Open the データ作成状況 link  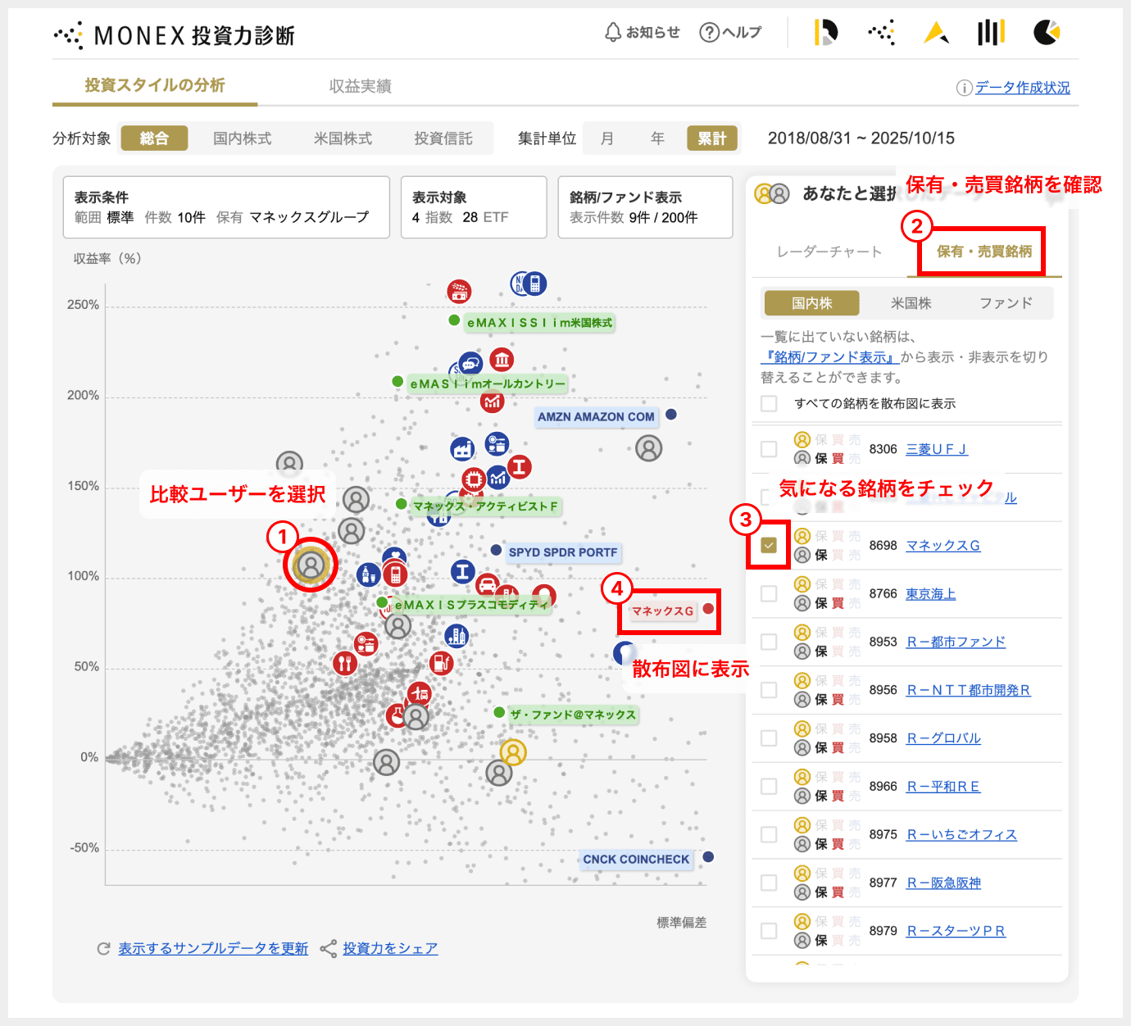pyautogui.click(x=1022, y=88)
